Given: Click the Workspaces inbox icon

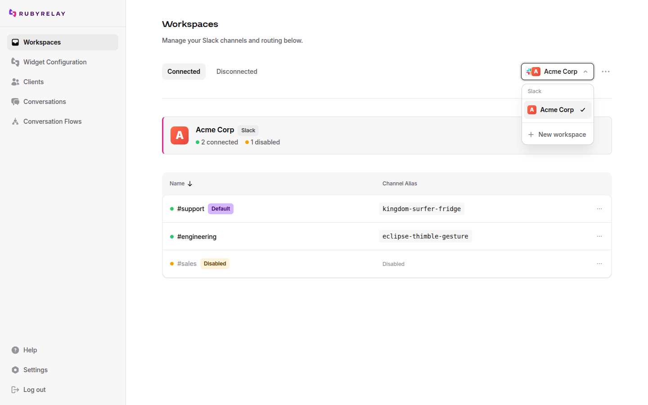Looking at the screenshot, I should [15, 42].
